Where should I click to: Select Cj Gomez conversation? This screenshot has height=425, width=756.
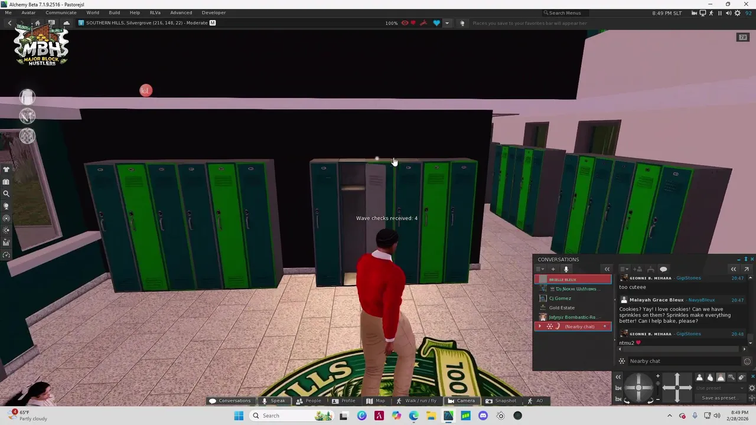click(573, 298)
